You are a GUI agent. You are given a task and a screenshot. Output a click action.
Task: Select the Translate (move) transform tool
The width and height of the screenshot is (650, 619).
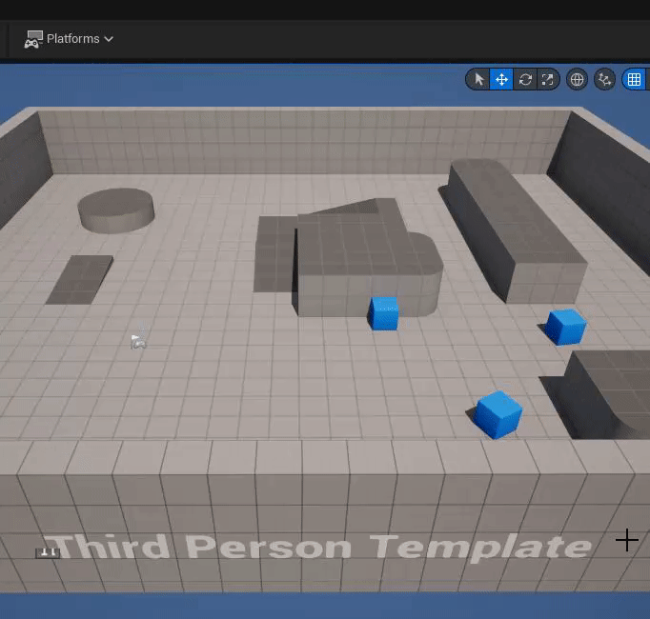[501, 79]
